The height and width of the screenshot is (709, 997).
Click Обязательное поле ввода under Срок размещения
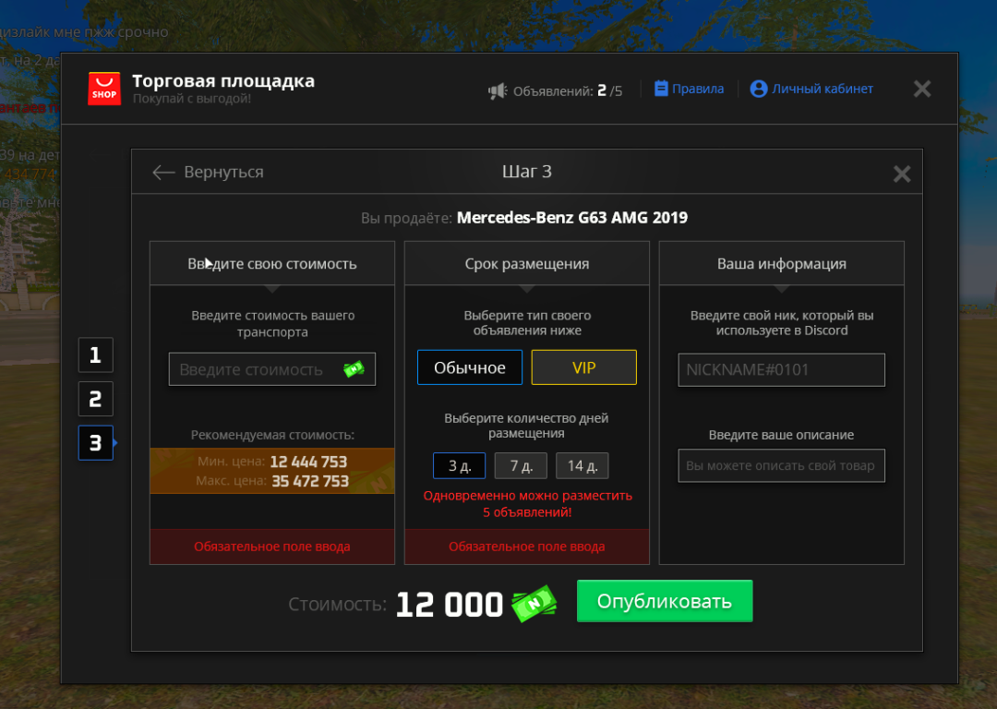coord(527,547)
